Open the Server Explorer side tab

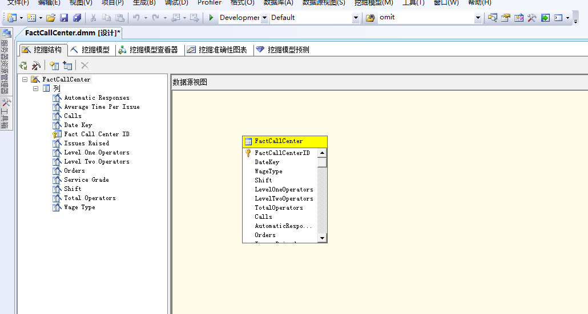coord(6,62)
